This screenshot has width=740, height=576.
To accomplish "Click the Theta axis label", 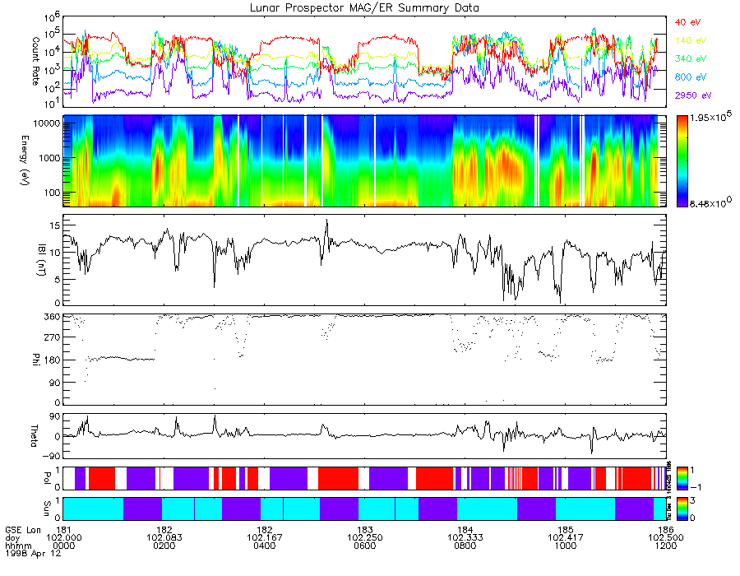I will pos(34,436).
